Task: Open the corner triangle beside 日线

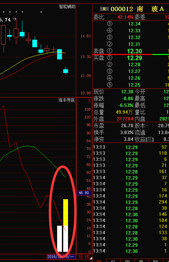Action: click(91, 258)
